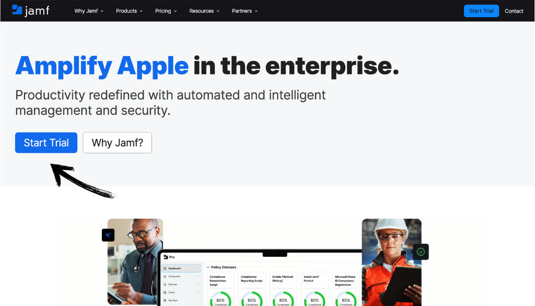
Task: Click the Jamf Pro logo in the dashboard header
Action: 166,257
